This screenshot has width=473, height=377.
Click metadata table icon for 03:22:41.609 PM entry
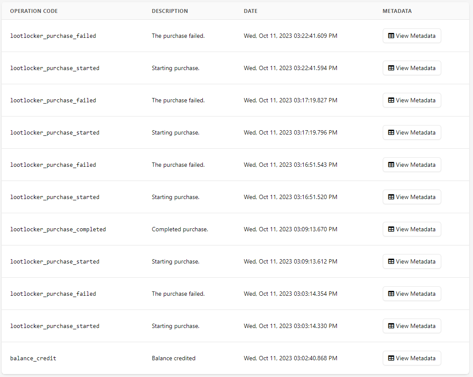tap(391, 36)
